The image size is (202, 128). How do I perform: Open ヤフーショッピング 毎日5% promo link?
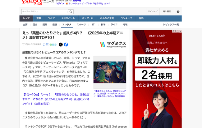click(x=90, y=4)
